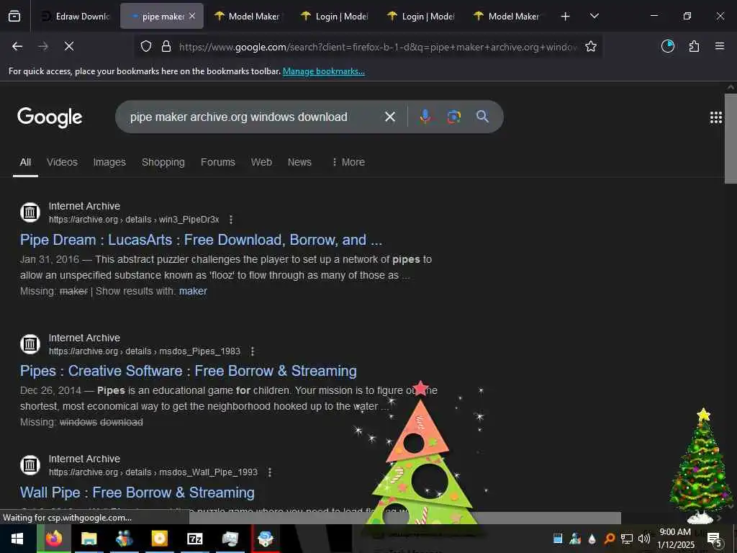737x553 pixels.
Task: Click the page vertical scrollbar thumb
Action: pos(731,139)
